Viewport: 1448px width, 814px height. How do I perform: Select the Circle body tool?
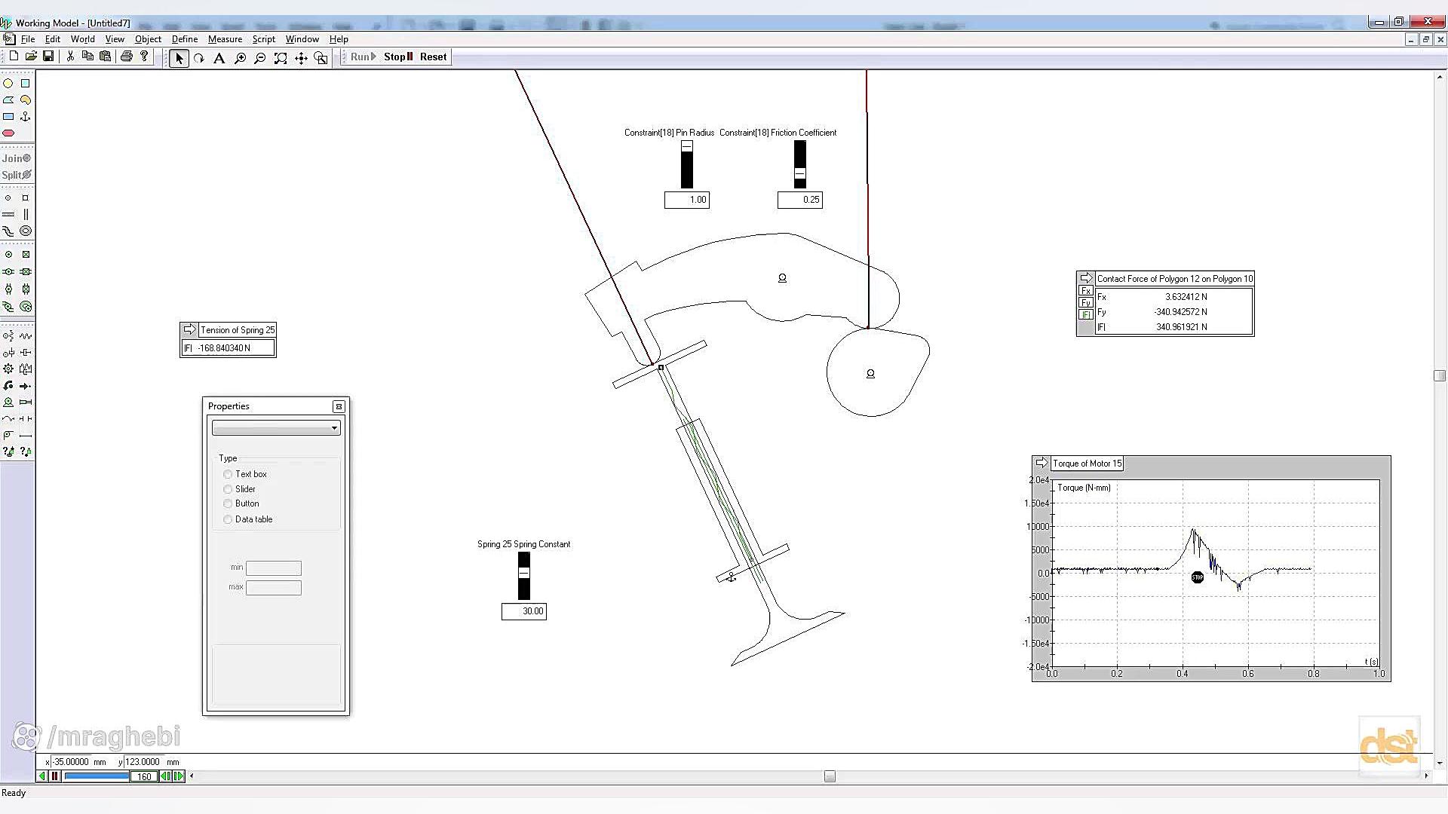[x=8, y=84]
